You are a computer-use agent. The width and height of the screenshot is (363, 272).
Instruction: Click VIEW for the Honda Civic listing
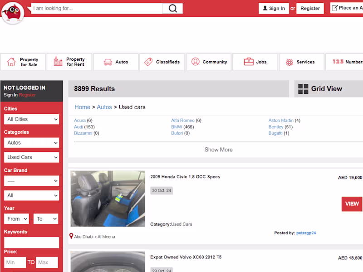click(x=352, y=204)
